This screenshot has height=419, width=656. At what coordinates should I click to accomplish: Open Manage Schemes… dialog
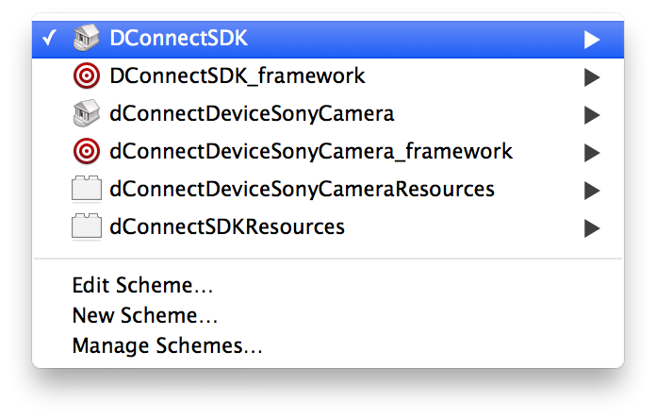[x=167, y=345]
